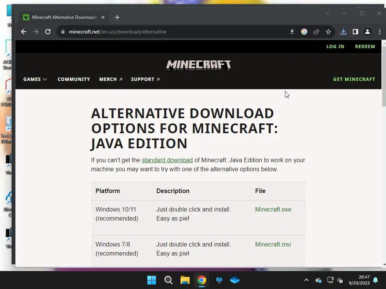Click Redeem
Image resolution: width=386 pixels, height=289 pixels.
click(365, 46)
